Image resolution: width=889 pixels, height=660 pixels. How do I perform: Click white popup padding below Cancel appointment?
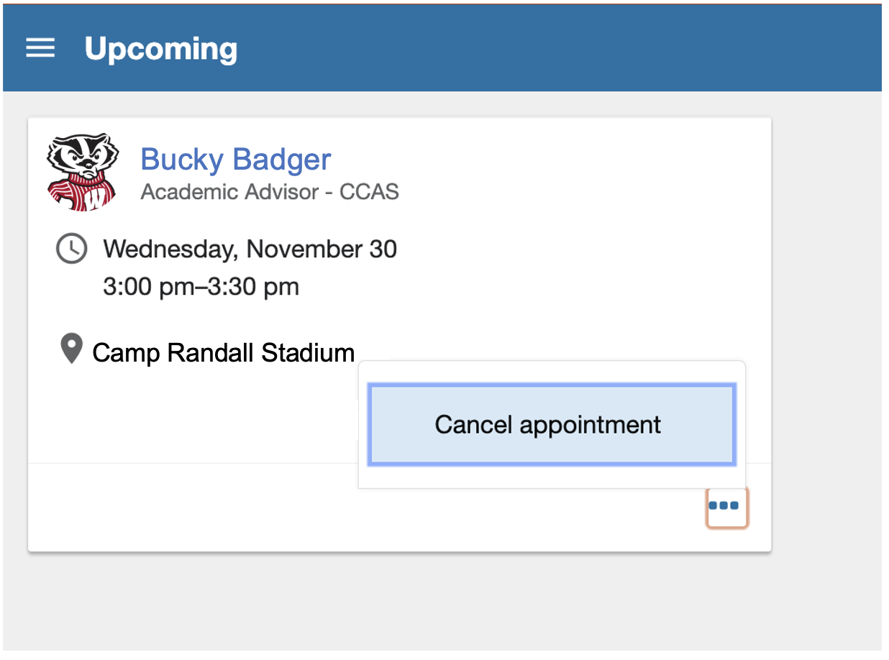(x=552, y=476)
